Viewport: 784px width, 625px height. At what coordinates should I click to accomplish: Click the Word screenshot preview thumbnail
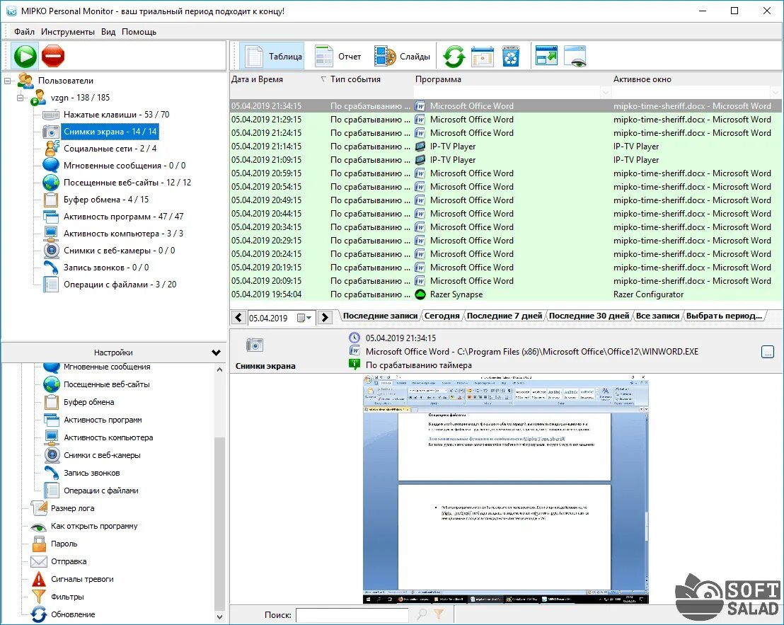point(505,489)
